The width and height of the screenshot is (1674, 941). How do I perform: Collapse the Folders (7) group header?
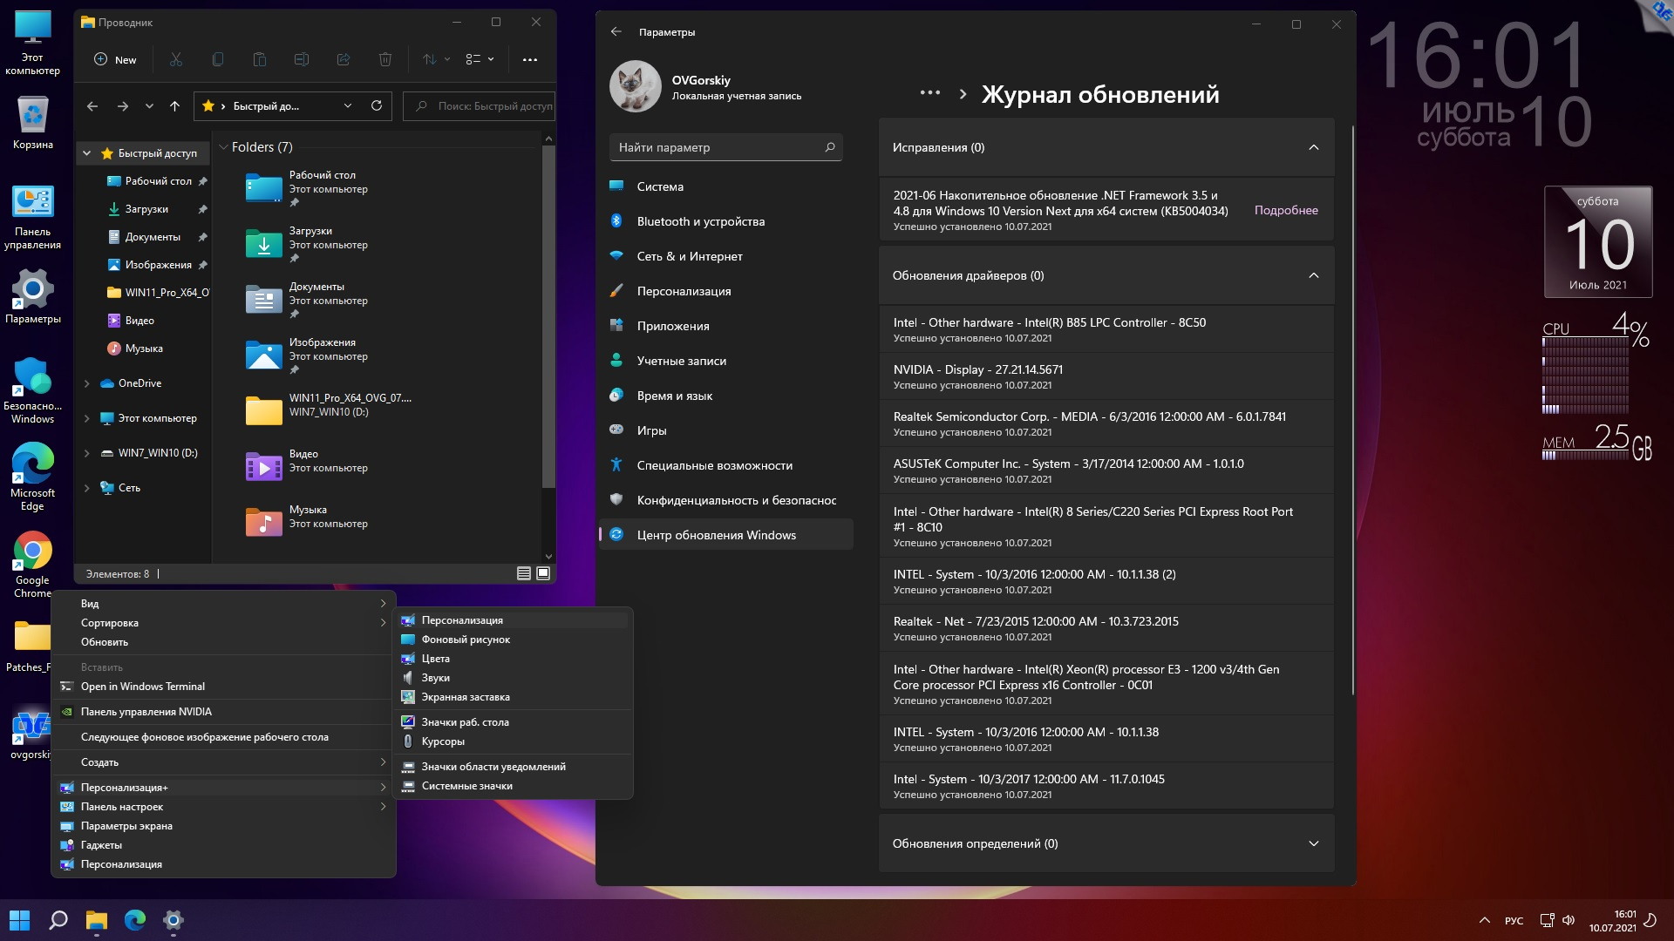point(224,147)
